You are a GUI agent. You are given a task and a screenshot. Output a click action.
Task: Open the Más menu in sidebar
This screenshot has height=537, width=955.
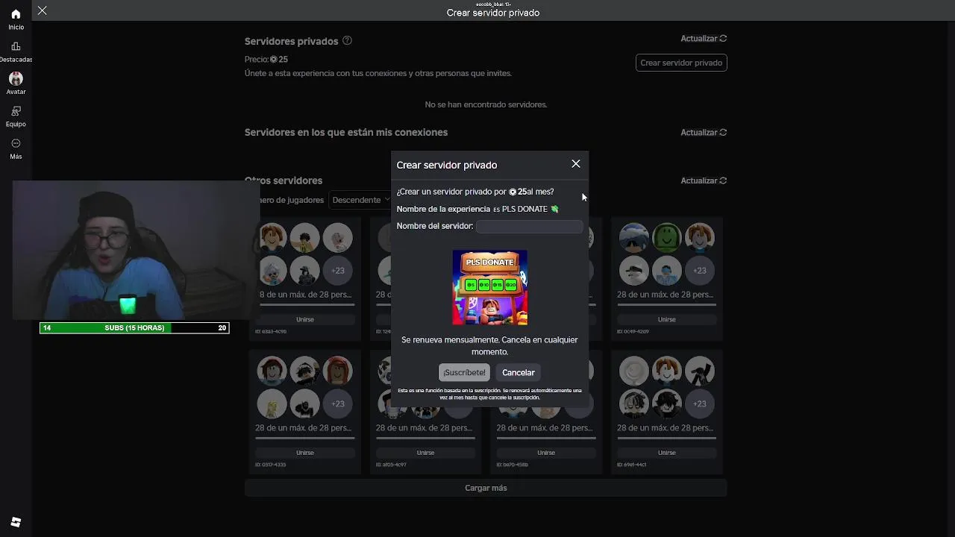pos(16,148)
